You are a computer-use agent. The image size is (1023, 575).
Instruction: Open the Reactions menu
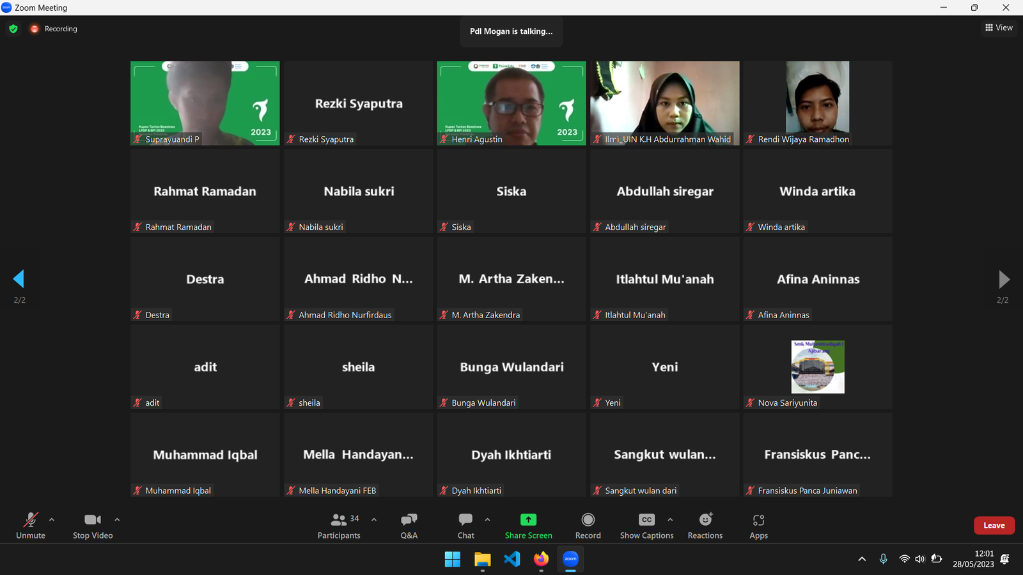click(705, 526)
